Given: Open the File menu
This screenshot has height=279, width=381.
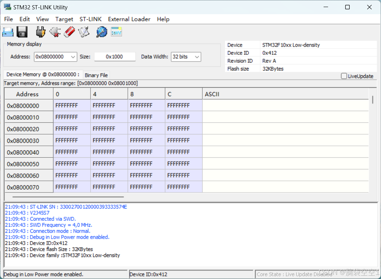Looking at the screenshot, I should pos(9,19).
